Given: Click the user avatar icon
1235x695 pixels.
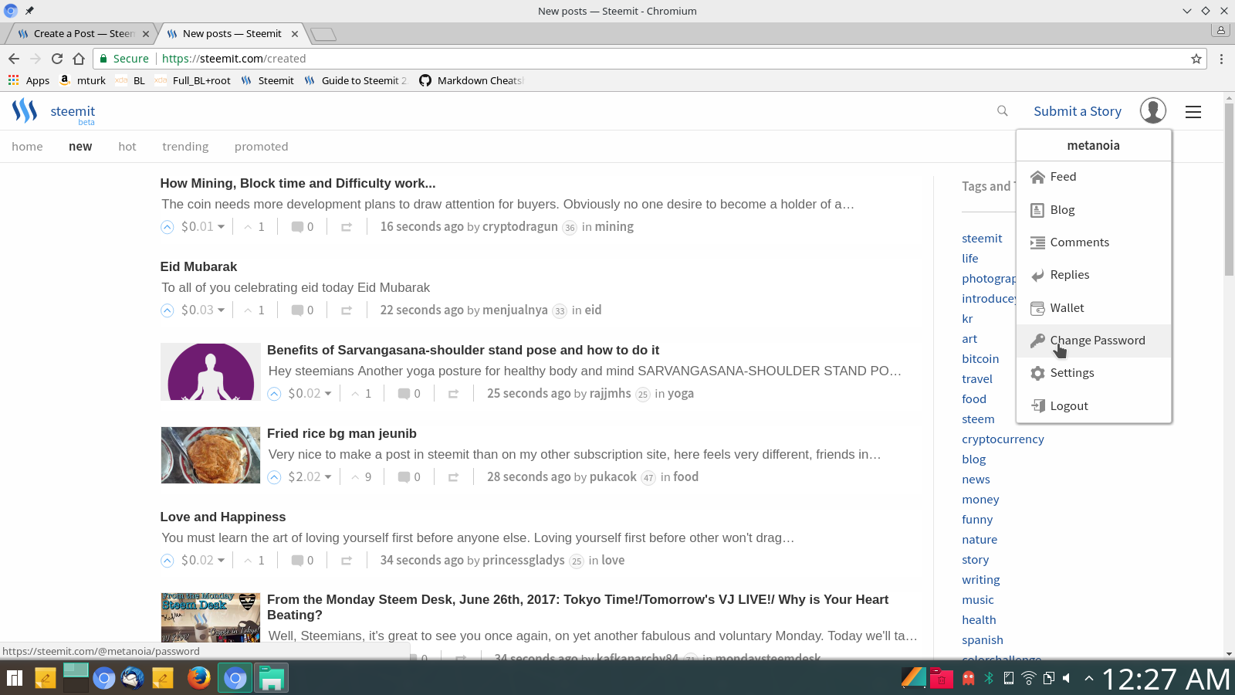Looking at the screenshot, I should tap(1152, 111).
